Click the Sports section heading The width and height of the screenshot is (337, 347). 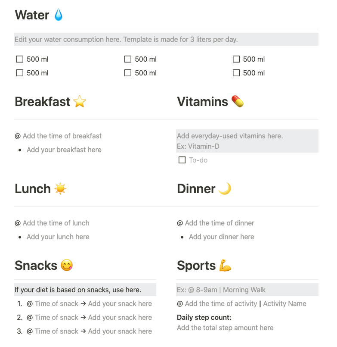[196, 266]
